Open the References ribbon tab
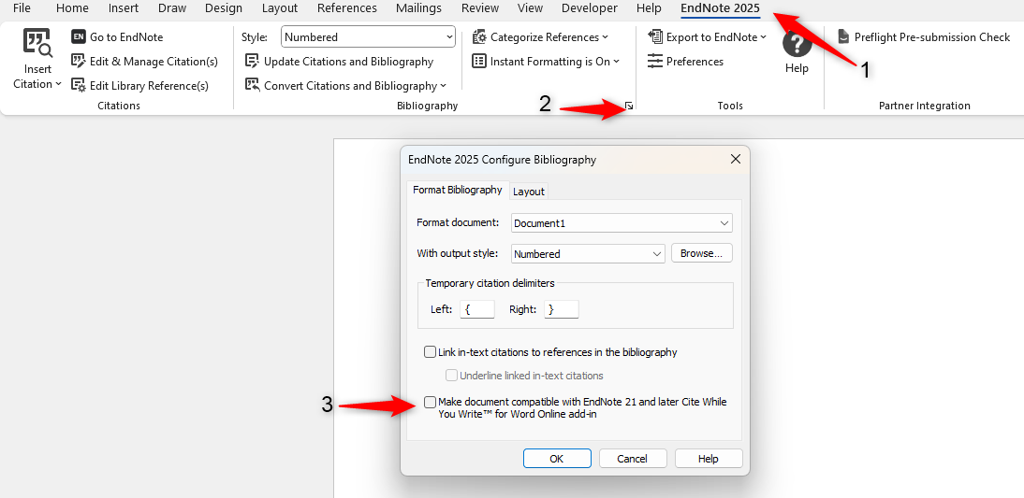 pos(346,8)
